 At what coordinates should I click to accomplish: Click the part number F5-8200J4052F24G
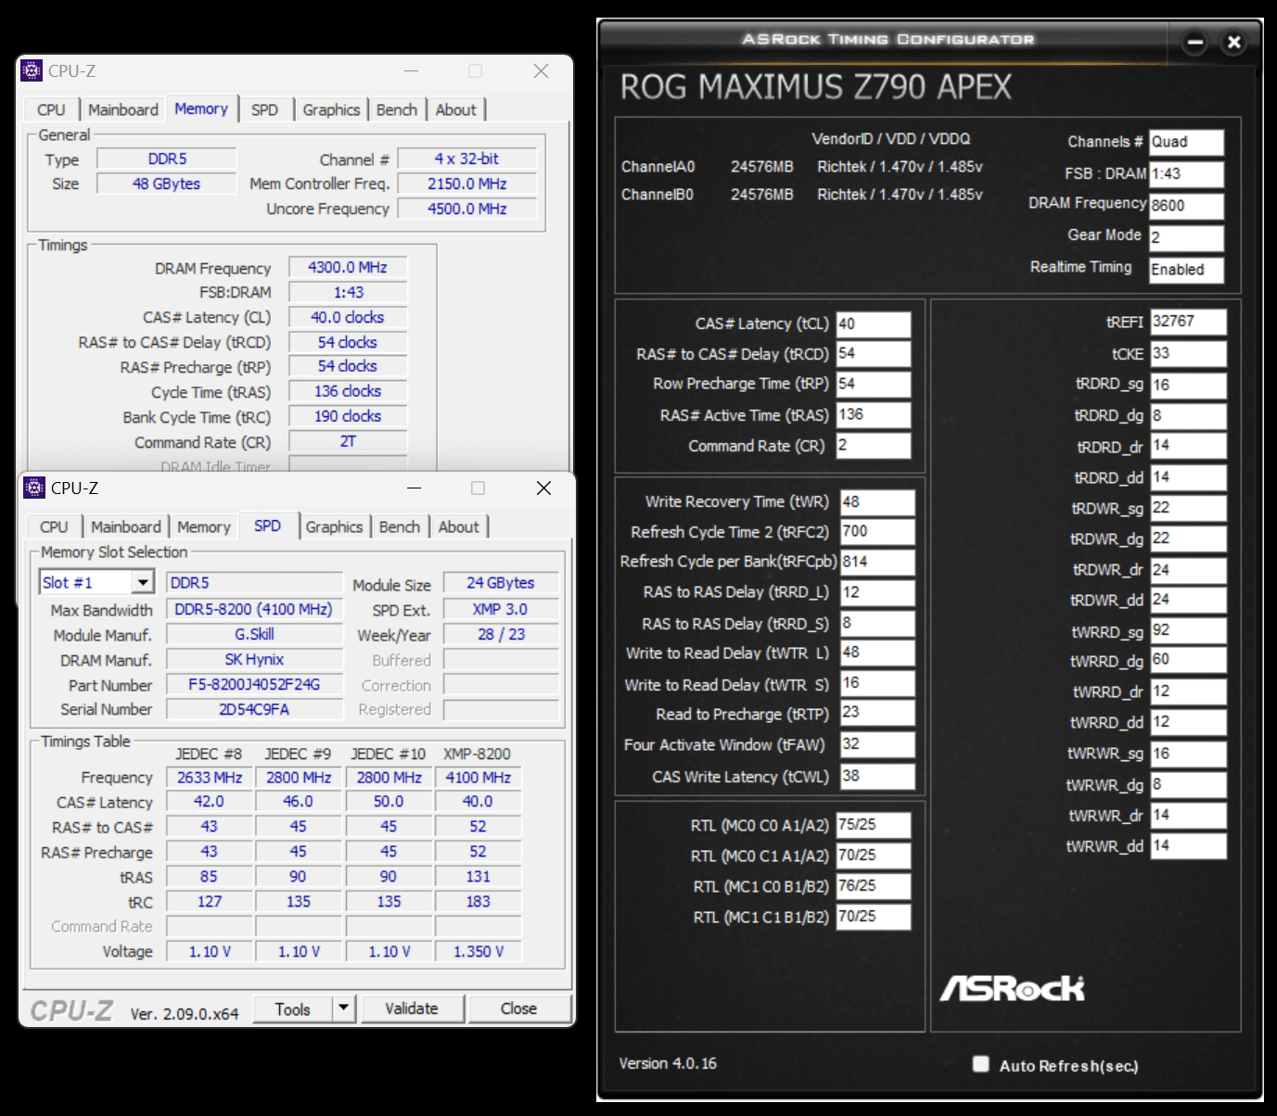(x=254, y=685)
